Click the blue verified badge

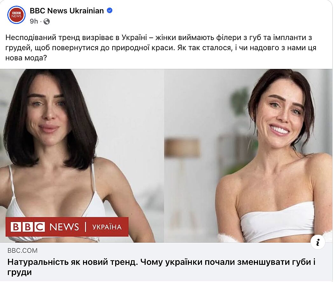[109, 10]
